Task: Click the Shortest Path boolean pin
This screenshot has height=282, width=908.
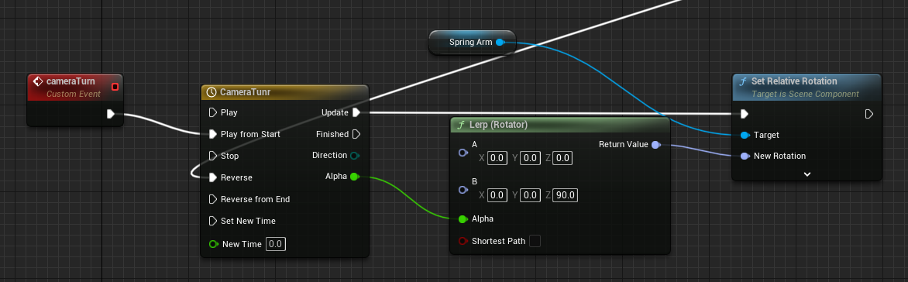Action: (x=463, y=241)
